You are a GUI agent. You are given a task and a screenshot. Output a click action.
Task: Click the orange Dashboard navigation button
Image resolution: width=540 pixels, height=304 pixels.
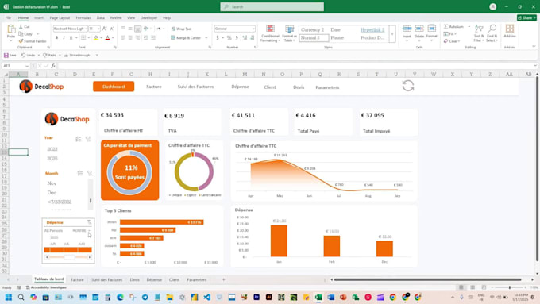tap(114, 87)
